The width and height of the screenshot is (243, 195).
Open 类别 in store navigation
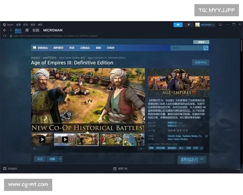[x=72, y=48]
